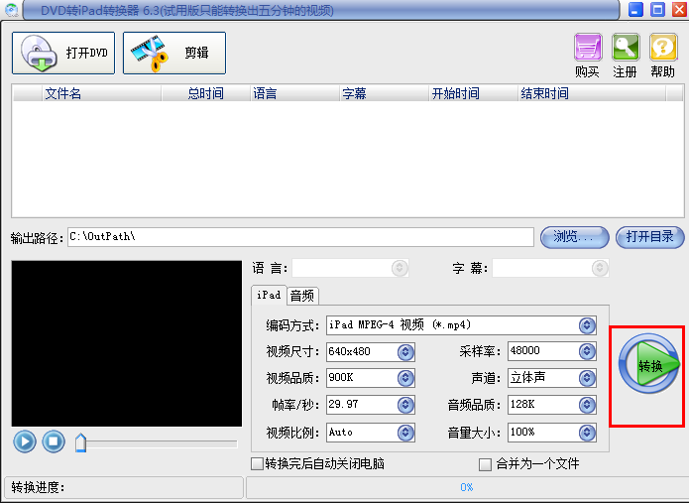
Task: Stop the preview playback
Action: point(54,441)
